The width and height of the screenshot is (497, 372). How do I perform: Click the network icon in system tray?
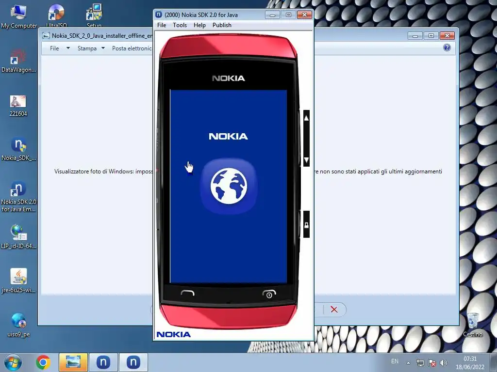click(420, 363)
